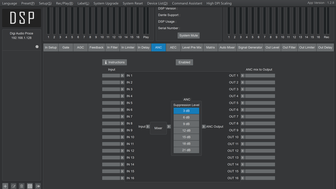Click the Mixer block in ANC diagram
This screenshot has width=336, height=189.
158,128
